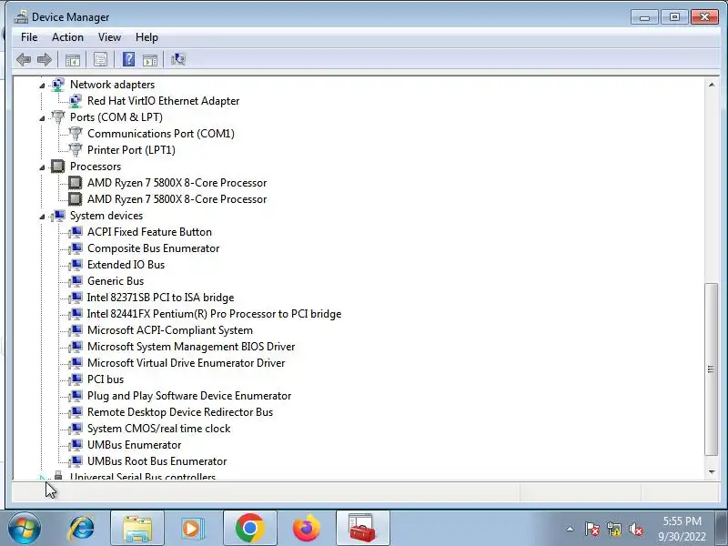Click the Communications Port COM1 icon
Screen dimensions: 728x546
click(76, 134)
